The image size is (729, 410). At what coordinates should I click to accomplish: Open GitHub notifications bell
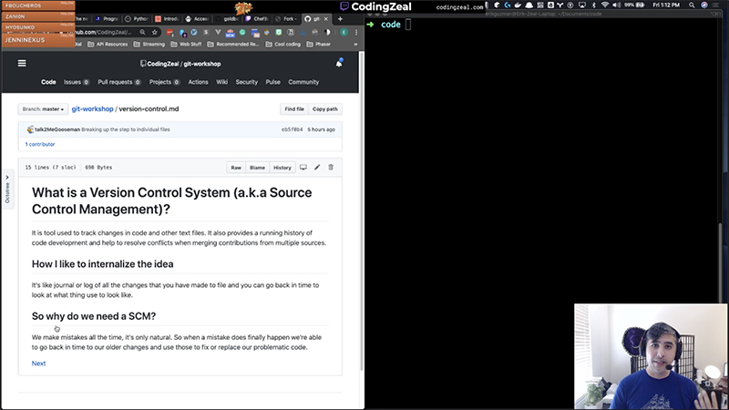[339, 63]
